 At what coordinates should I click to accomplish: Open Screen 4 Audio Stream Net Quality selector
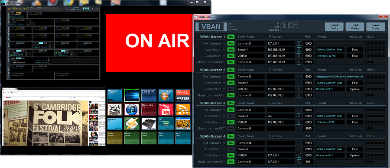point(354,149)
